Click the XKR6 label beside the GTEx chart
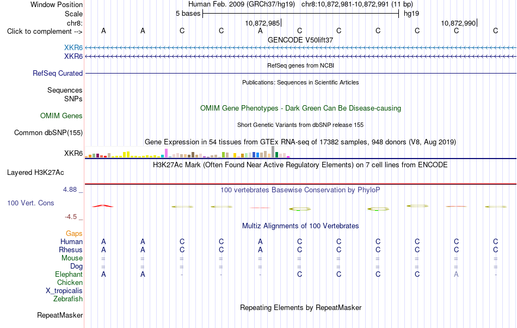Viewport: 517px width, 328px height. pos(73,154)
